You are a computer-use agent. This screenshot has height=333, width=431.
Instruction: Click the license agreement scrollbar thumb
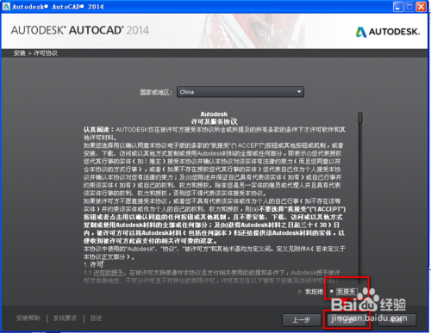coord(360,118)
